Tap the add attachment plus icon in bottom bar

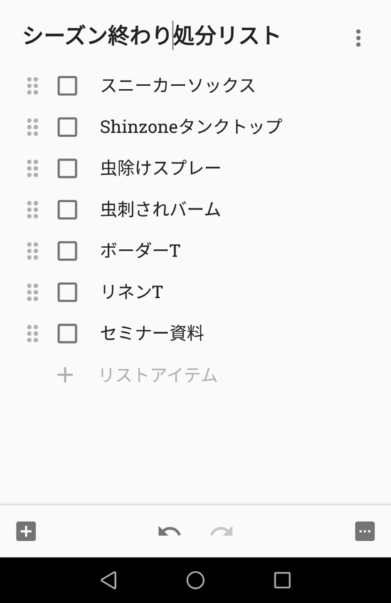(26, 531)
